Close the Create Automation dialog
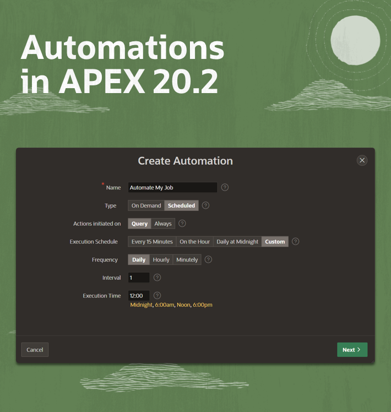The image size is (391, 412). (x=362, y=160)
